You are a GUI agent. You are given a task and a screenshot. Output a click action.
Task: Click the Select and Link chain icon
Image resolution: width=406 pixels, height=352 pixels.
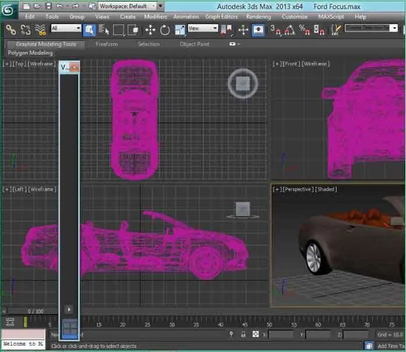10,30
